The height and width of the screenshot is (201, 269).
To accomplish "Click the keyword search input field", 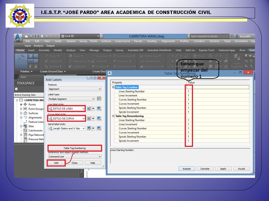I will pos(209,36).
